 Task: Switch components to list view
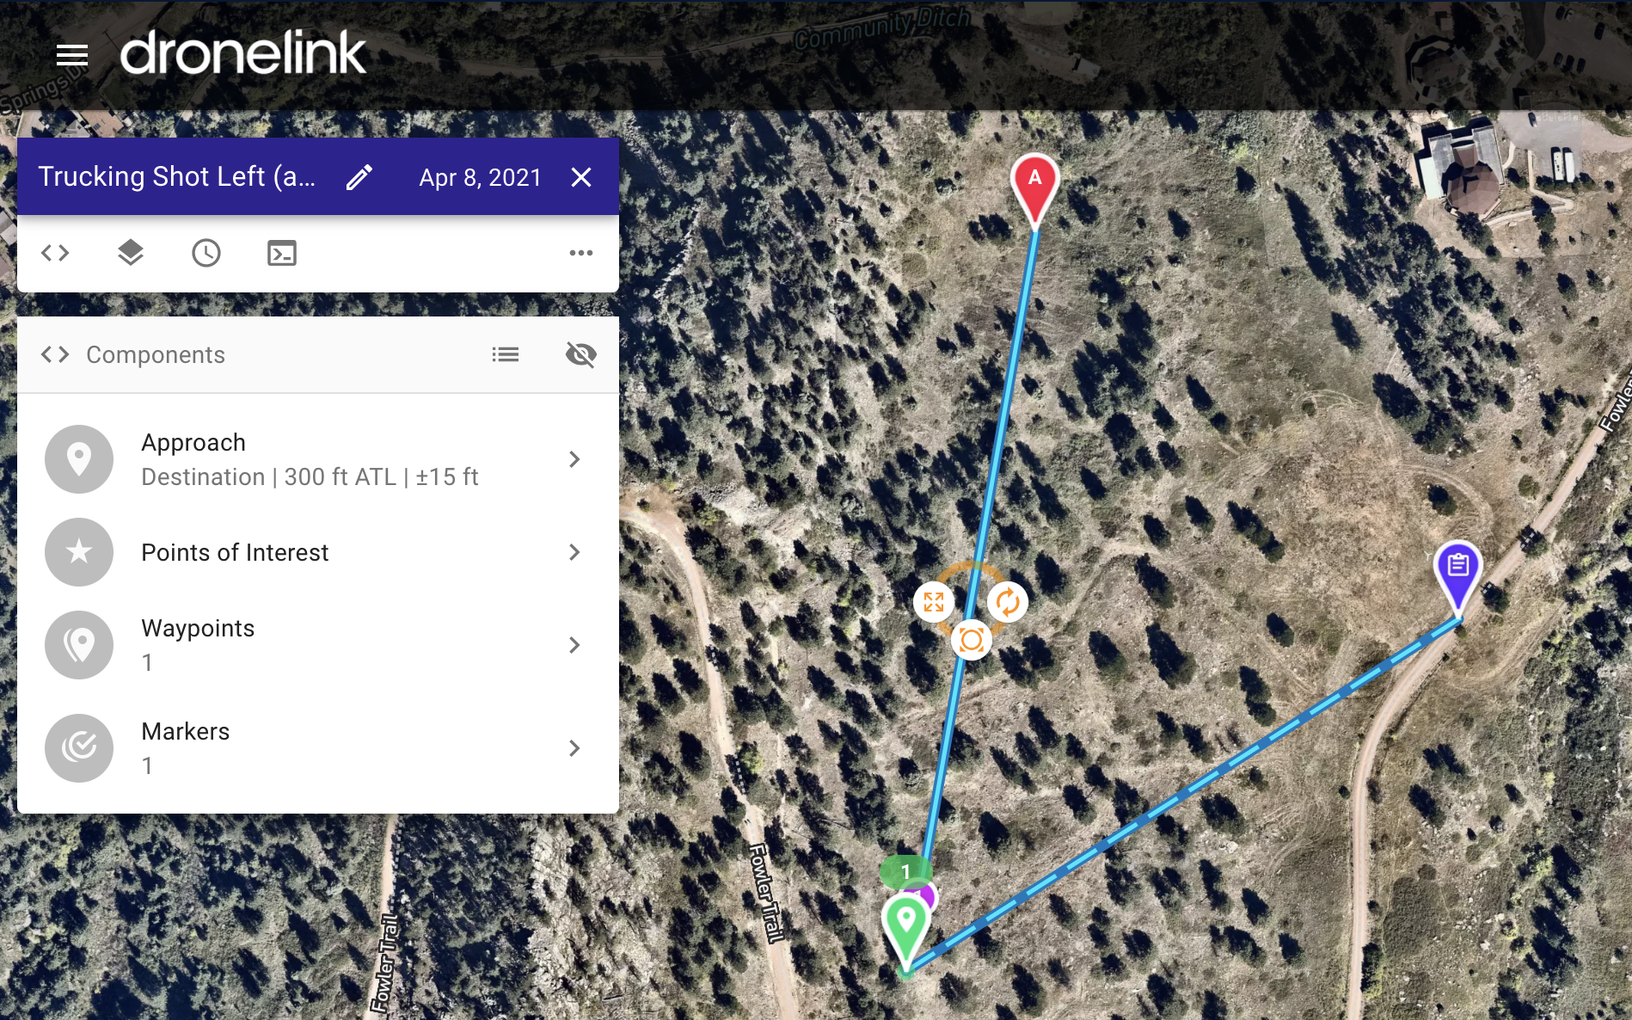pos(506,354)
